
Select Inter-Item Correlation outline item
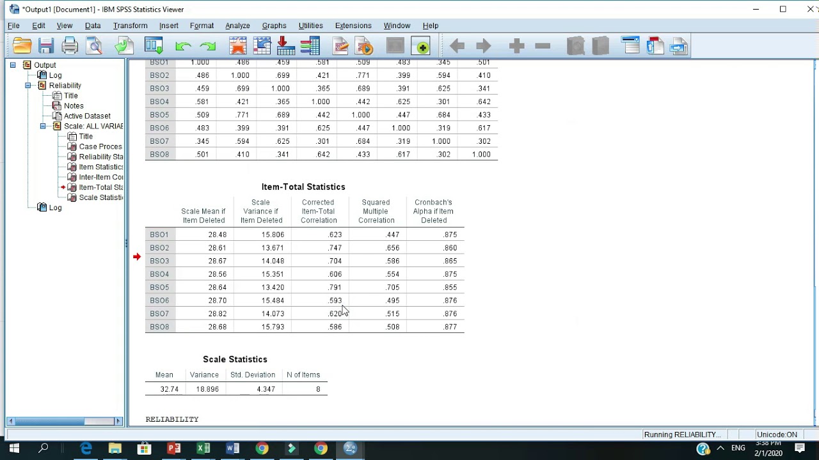(x=100, y=178)
